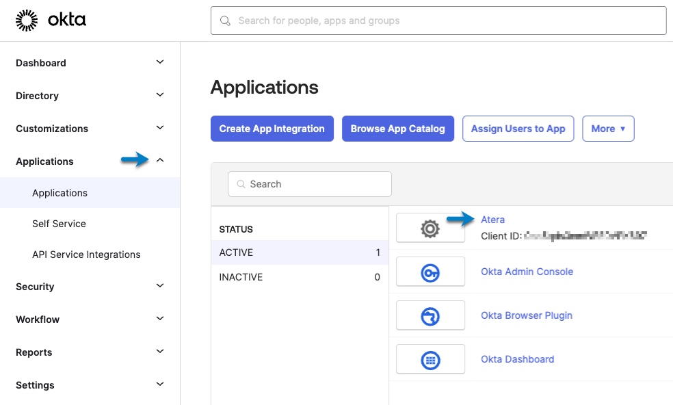This screenshot has height=405, width=673.
Task: Open the Okta Dashboard link
Action: (x=517, y=359)
